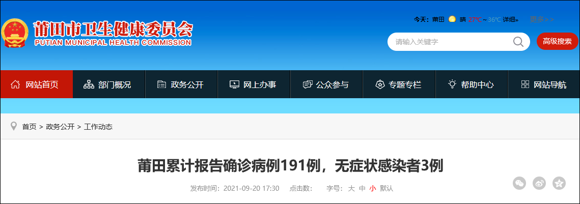The image size is (580, 204).
Task: Click the 高级搜索 button
Action: pyautogui.click(x=557, y=41)
